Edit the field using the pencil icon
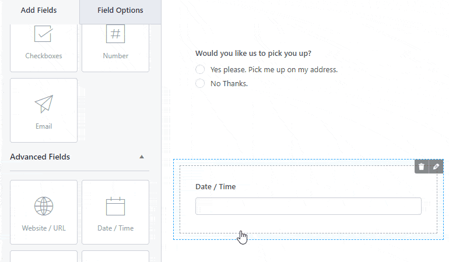 click(x=436, y=167)
